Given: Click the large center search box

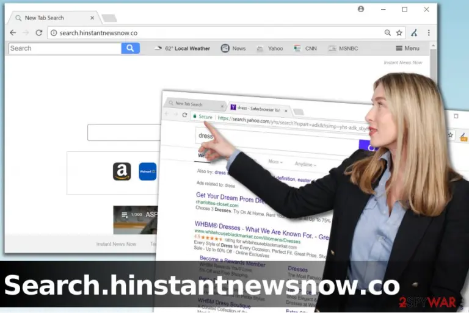Looking at the screenshot, I should [124, 132].
